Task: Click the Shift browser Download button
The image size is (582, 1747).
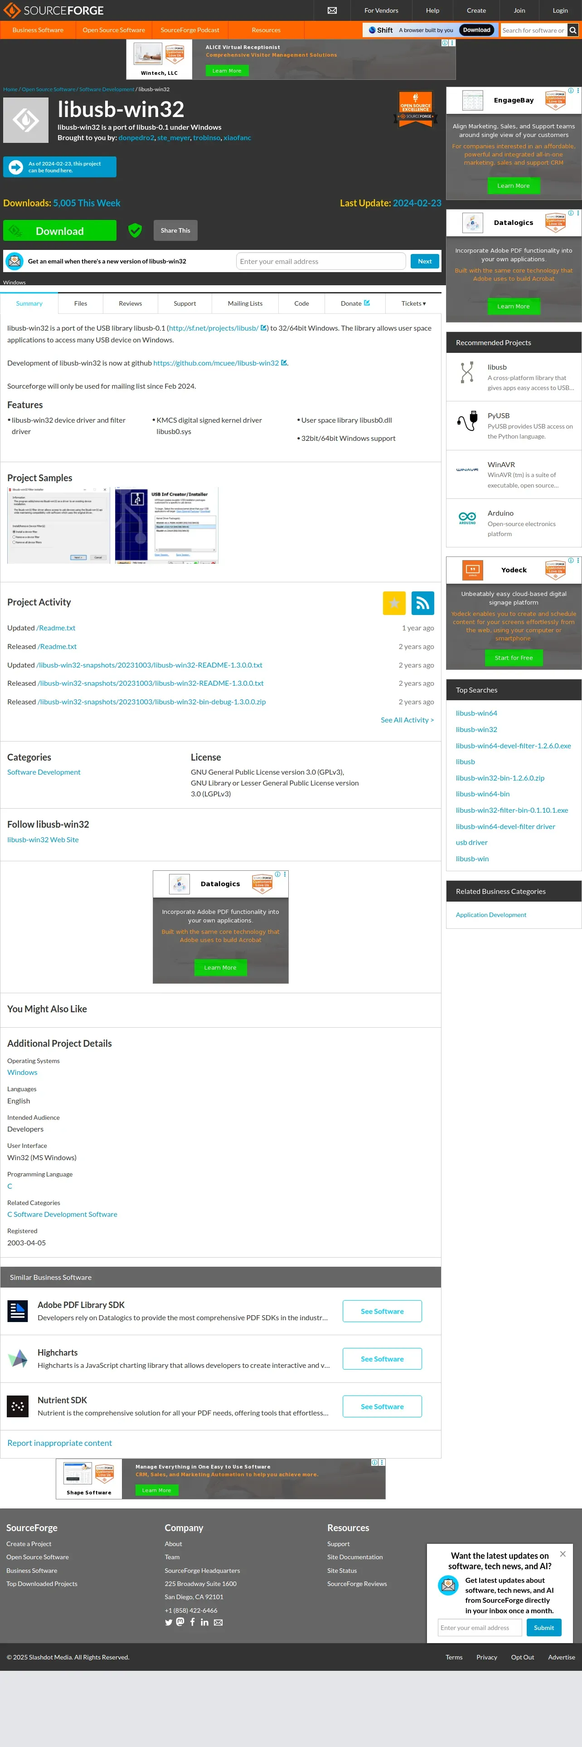Action: coord(477,30)
